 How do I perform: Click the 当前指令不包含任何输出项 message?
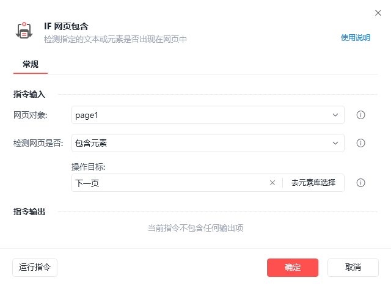click(x=195, y=228)
